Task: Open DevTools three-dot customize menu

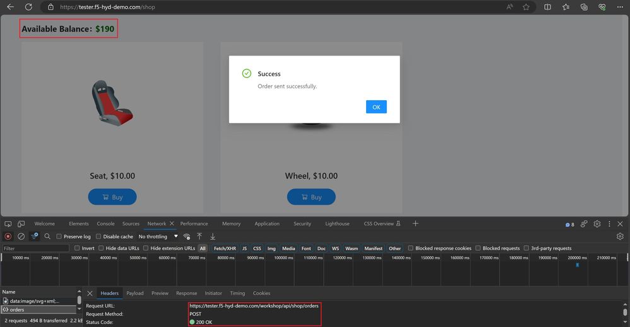Action: point(609,224)
